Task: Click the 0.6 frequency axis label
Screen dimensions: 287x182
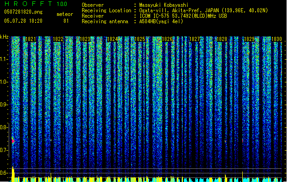Action: [4, 173]
